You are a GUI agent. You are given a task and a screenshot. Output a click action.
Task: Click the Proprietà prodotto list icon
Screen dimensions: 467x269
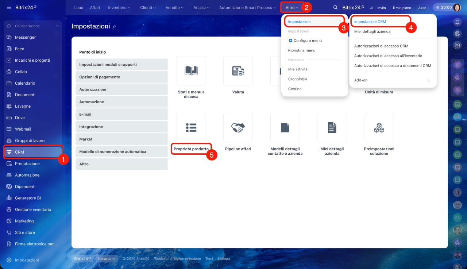coord(191,128)
